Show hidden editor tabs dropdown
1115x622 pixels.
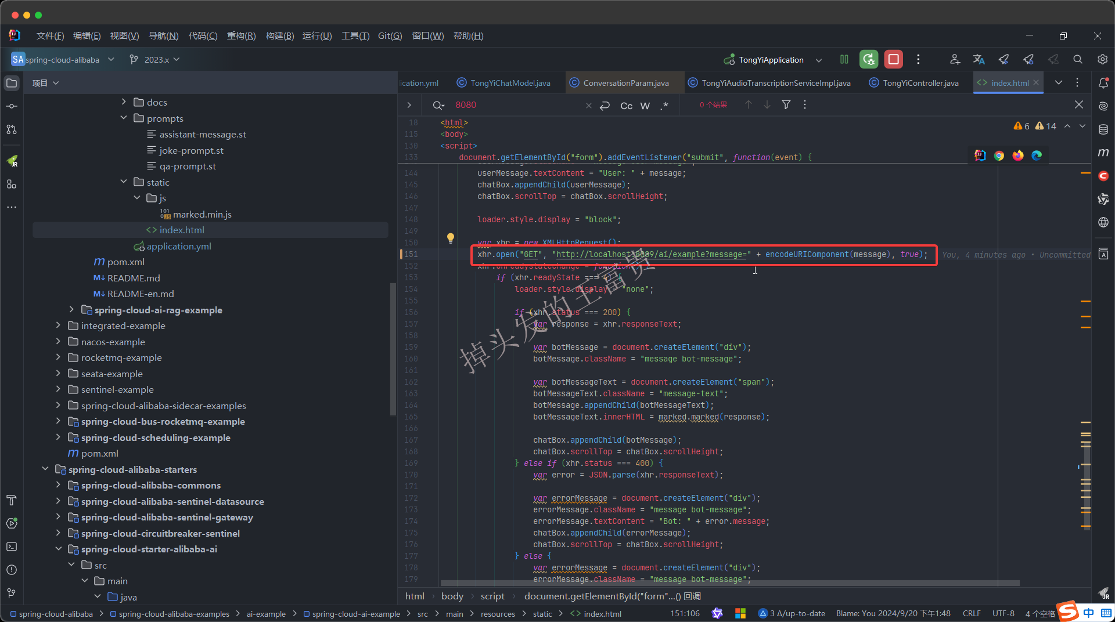pyautogui.click(x=1059, y=82)
